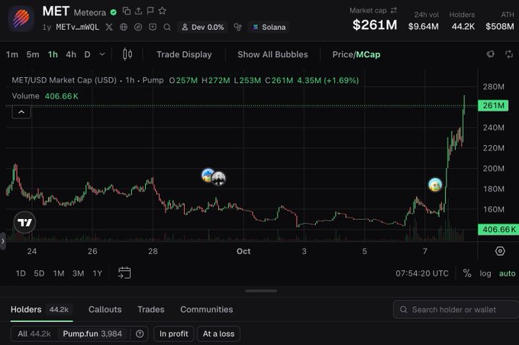Toggle percentage scale

click(466, 273)
